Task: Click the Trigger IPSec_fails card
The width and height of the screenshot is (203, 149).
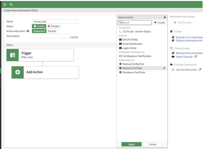Action: (40, 55)
